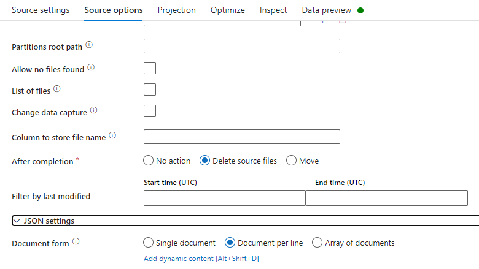Click the List of files info icon
Screen dimensions: 479x269
(x=57, y=89)
